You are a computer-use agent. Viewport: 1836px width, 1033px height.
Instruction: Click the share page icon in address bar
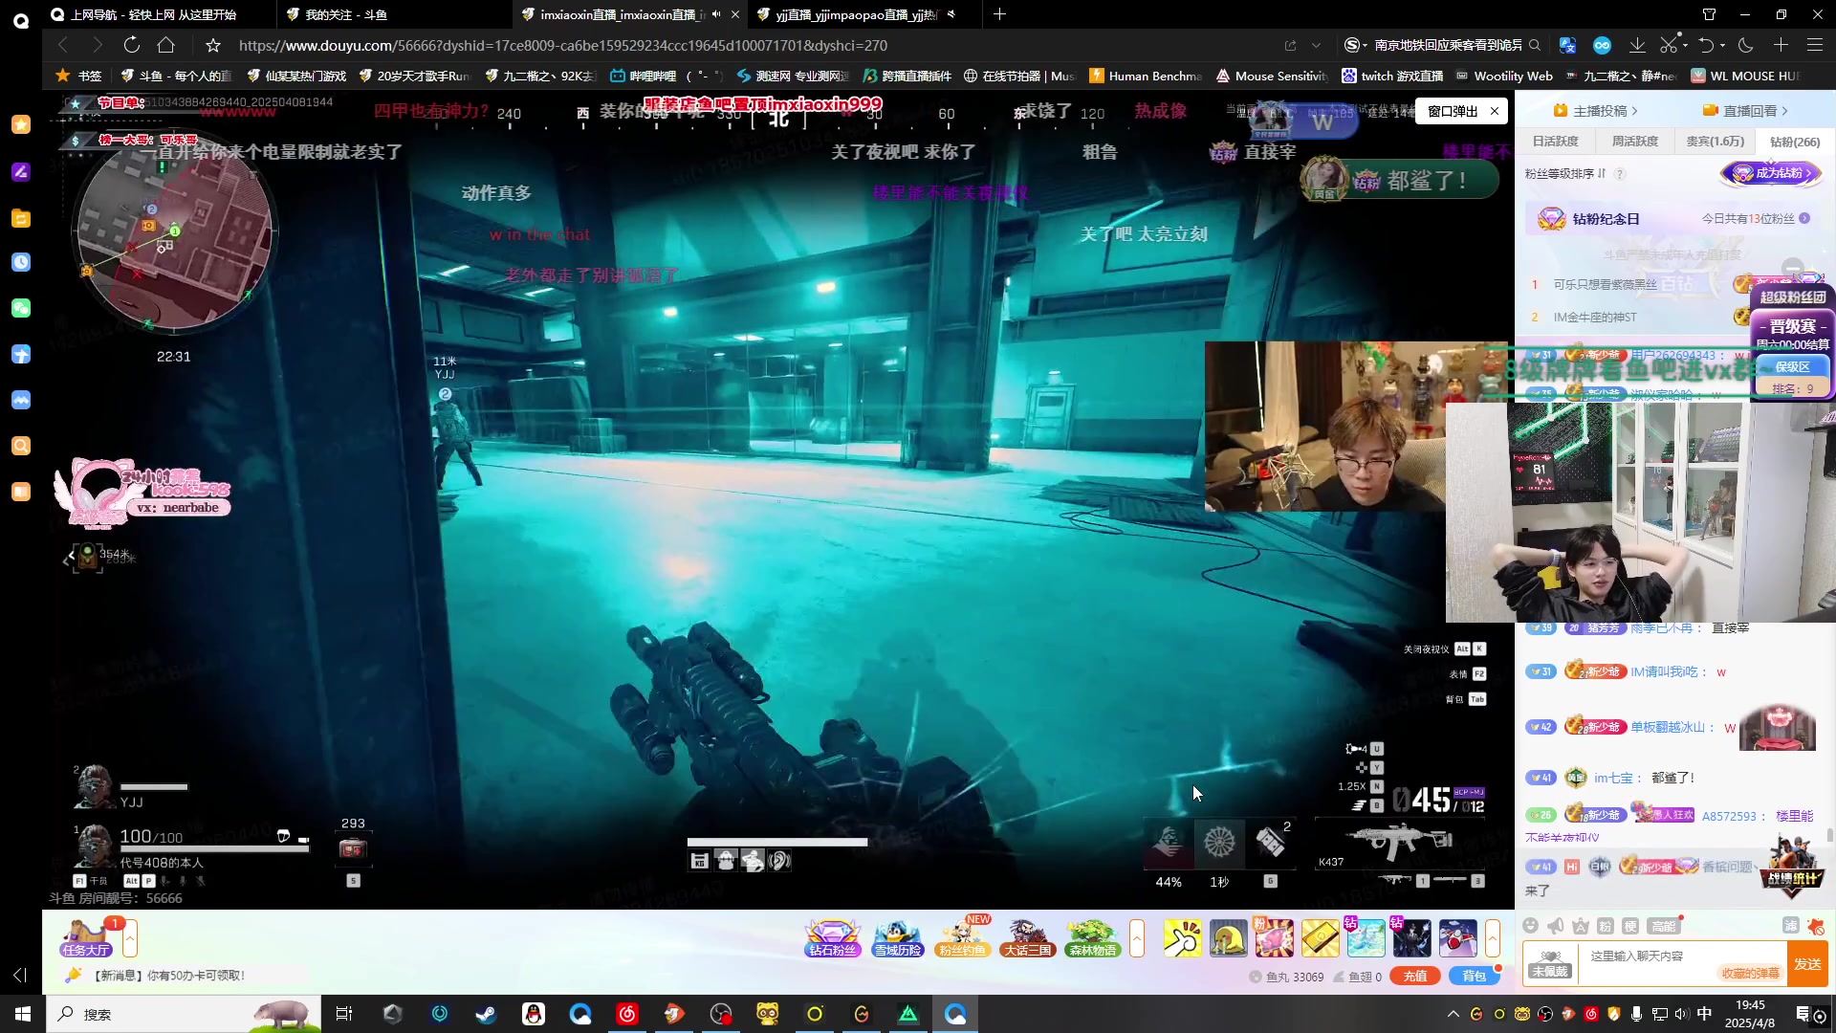click(x=1291, y=45)
